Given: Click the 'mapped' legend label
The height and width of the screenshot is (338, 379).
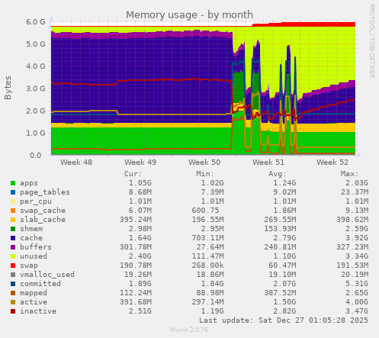Looking at the screenshot, I should coord(34,293).
